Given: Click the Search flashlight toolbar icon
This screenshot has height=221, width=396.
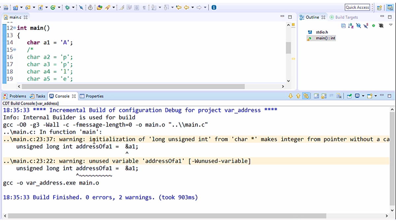Looking at the screenshot, I should [108, 7].
